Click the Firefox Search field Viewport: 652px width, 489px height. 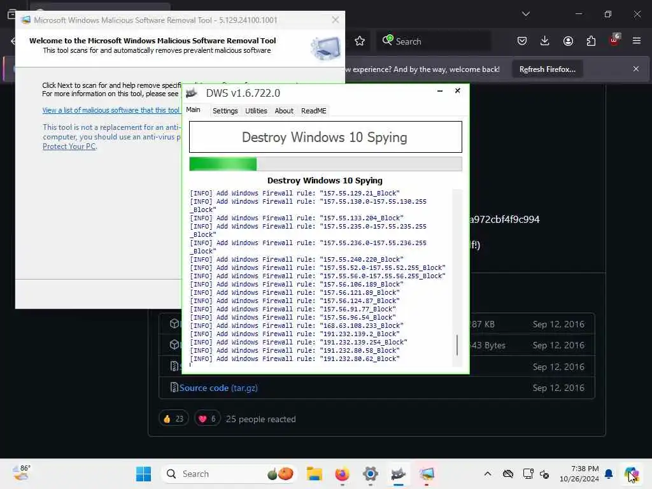(434, 41)
